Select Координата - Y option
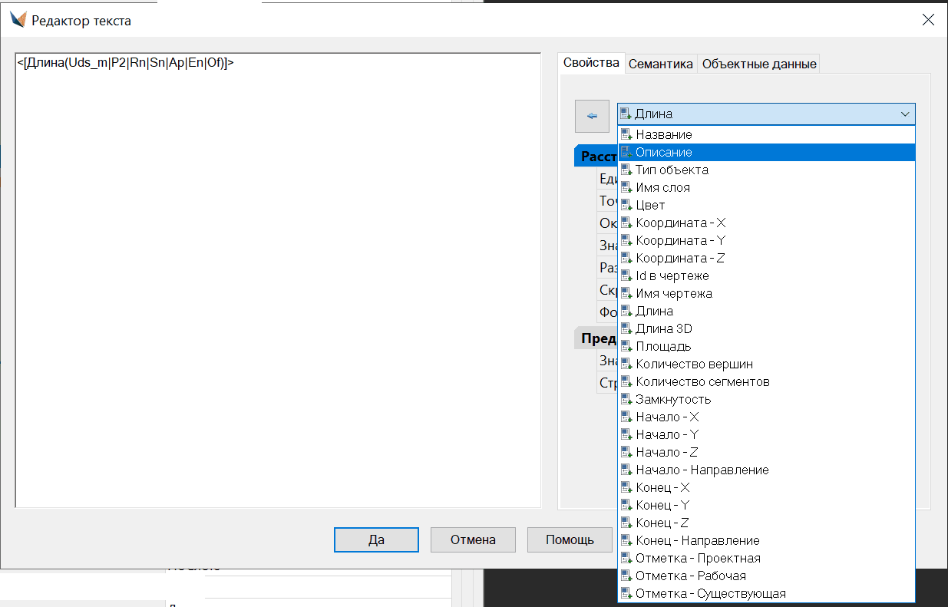The height and width of the screenshot is (607, 948). click(x=767, y=240)
